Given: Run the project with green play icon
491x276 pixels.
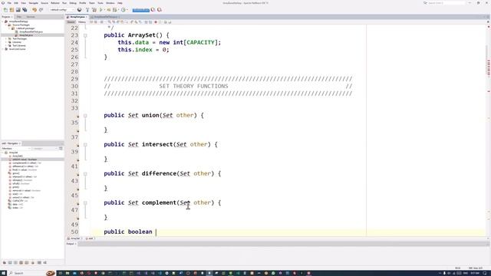Looking at the screenshot, I should pyautogui.click(x=101, y=10).
